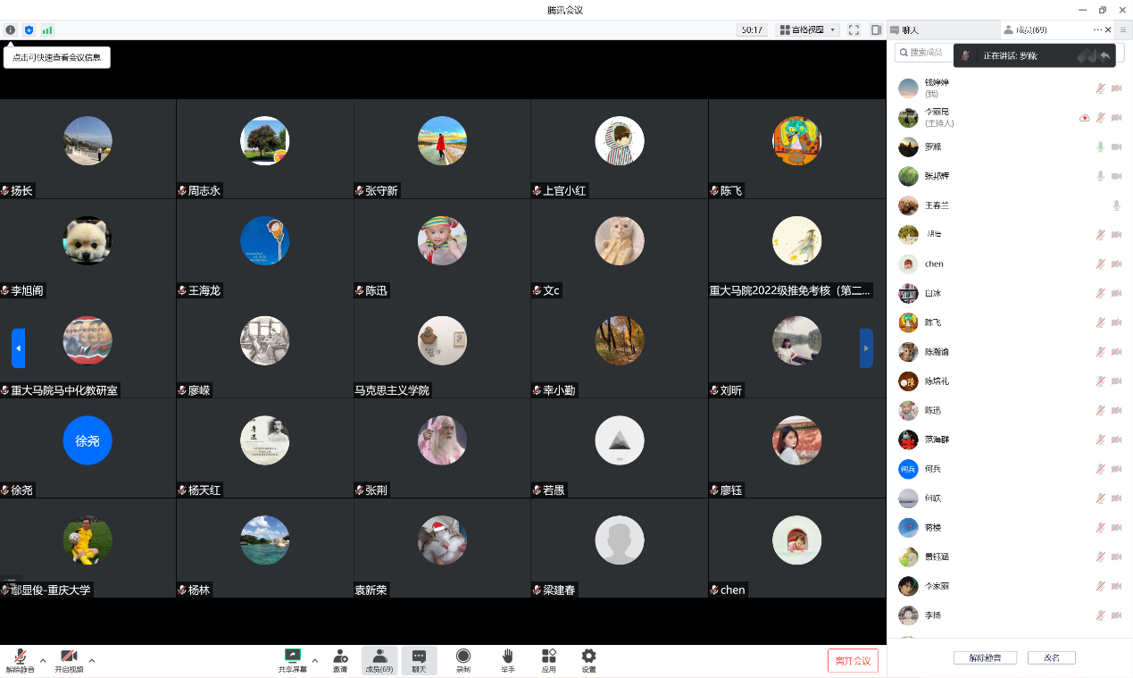Go to next page of video grid
The width and height of the screenshot is (1133, 678).
click(865, 347)
